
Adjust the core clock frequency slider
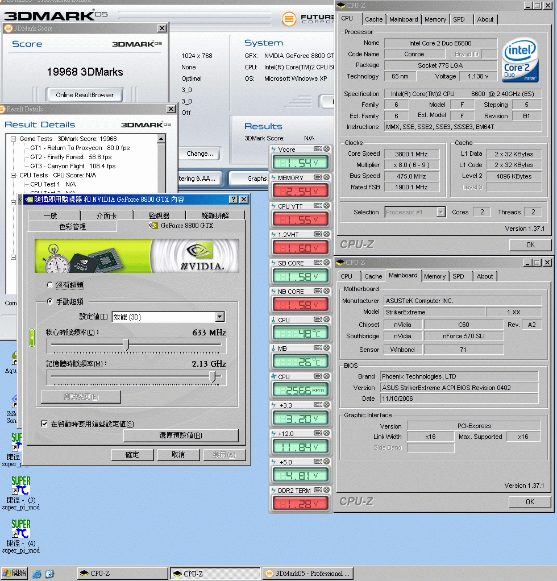point(126,345)
